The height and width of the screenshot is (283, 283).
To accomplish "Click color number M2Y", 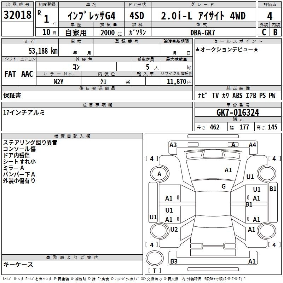I will pos(58,82).
